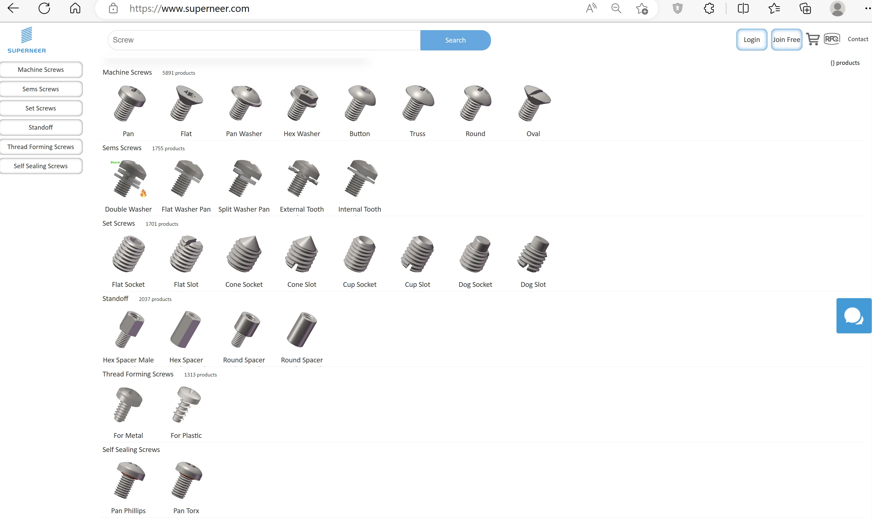Image resolution: width=872 pixels, height=523 pixels.
Task: Open browser extensions puzzle icon
Action: (709, 8)
